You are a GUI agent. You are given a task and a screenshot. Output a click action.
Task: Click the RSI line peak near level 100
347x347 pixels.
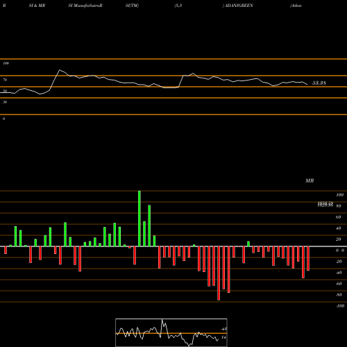coord(60,70)
